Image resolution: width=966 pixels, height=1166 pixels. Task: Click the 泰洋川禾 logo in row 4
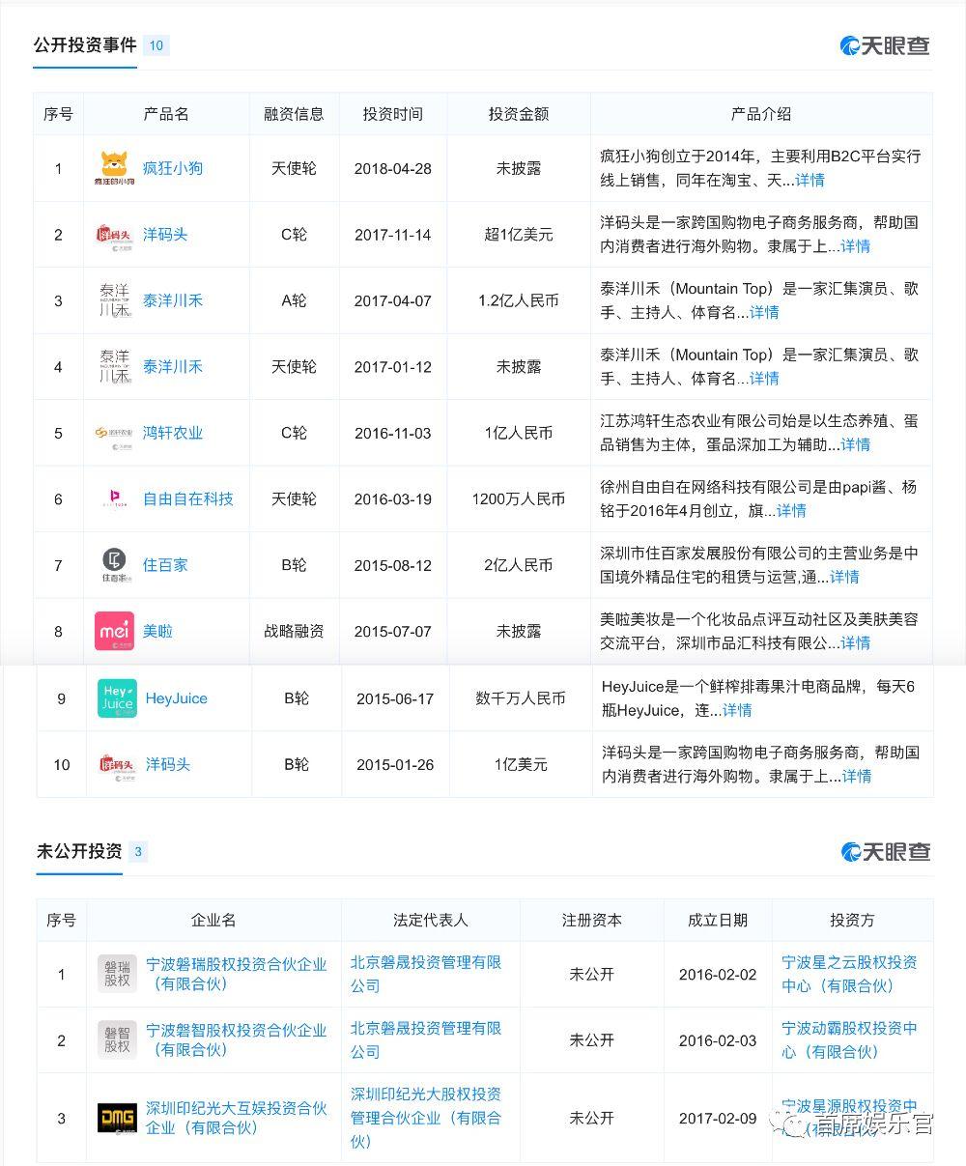pyautogui.click(x=114, y=367)
